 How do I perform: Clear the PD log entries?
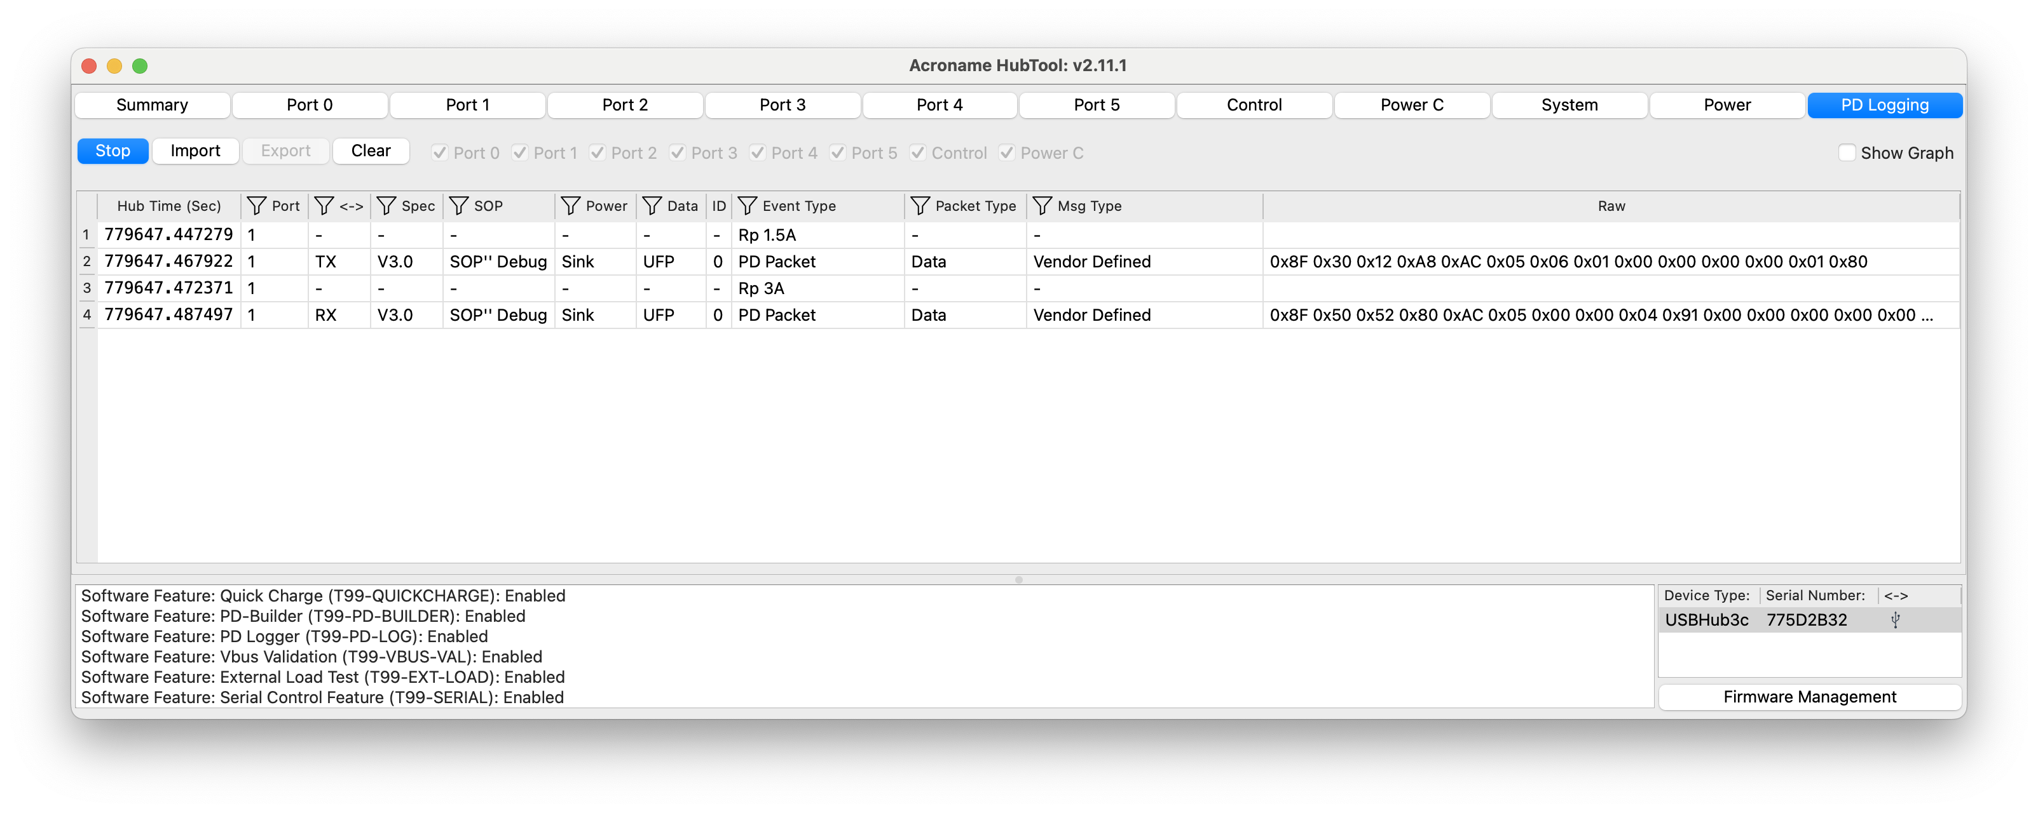pyautogui.click(x=371, y=151)
